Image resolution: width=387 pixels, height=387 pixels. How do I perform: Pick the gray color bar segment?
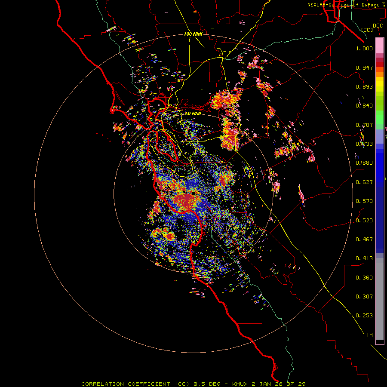[380, 299]
